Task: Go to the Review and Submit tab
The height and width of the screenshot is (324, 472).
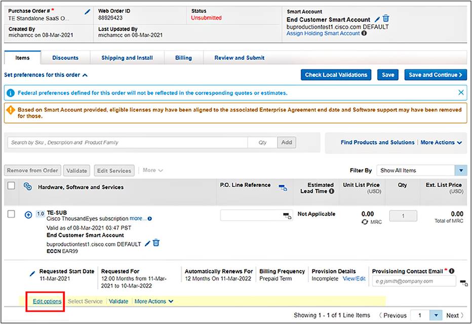Action: [x=240, y=58]
